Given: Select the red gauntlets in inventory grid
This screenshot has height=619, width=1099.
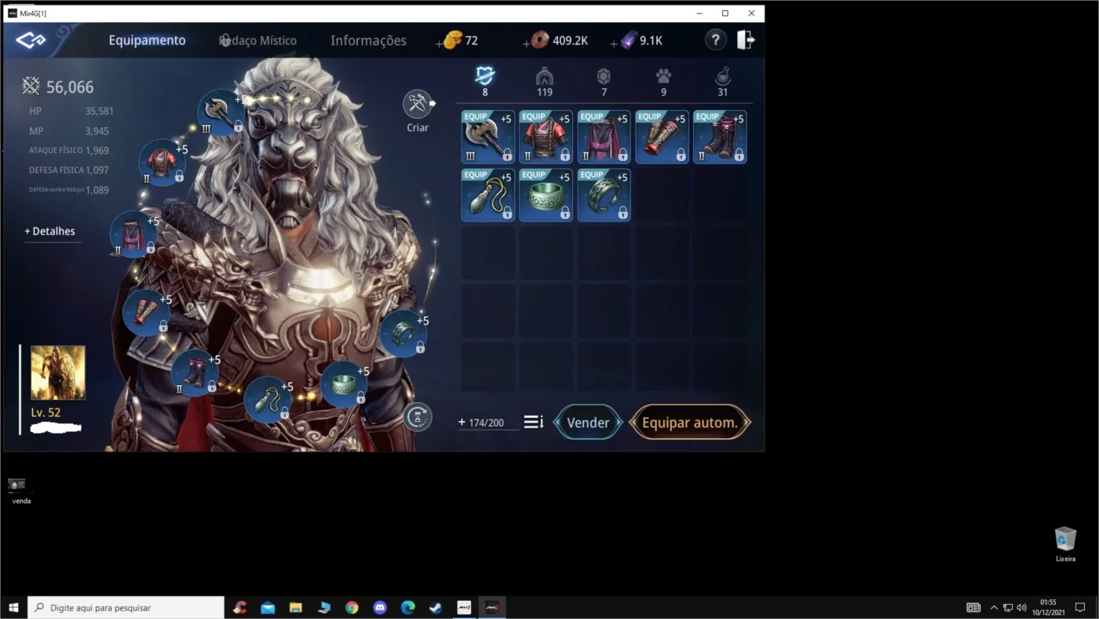Looking at the screenshot, I should click(x=662, y=137).
